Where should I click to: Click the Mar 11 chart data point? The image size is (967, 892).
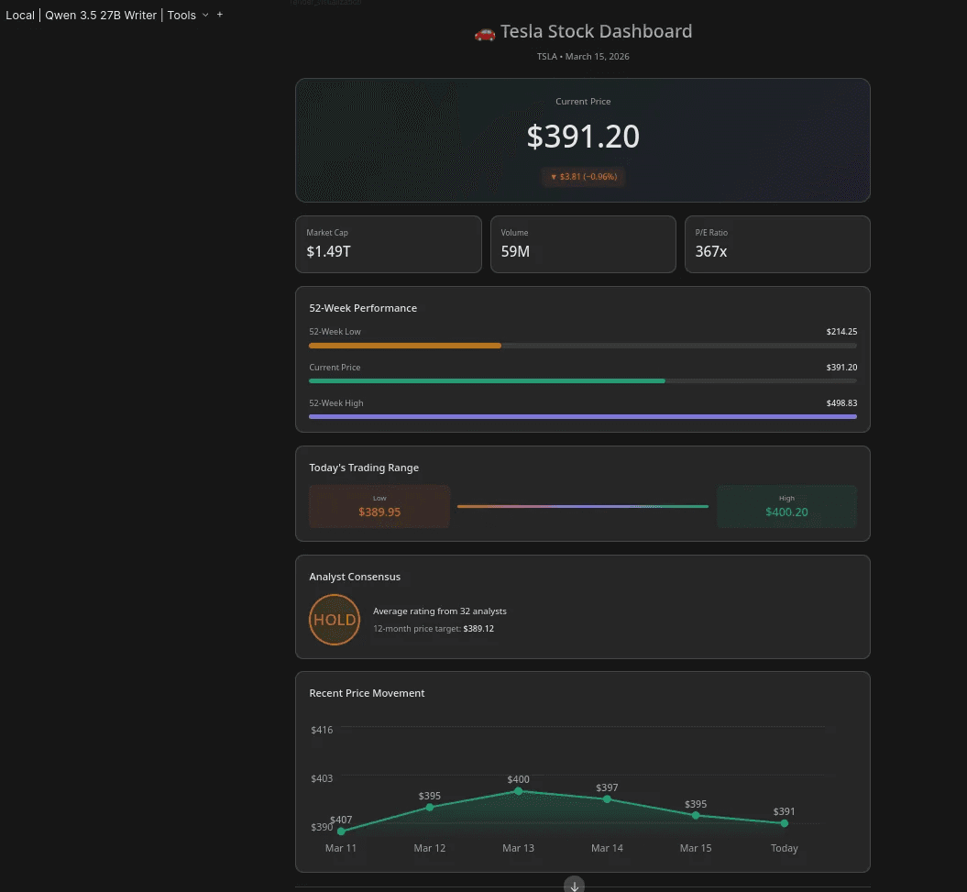pyautogui.click(x=341, y=831)
